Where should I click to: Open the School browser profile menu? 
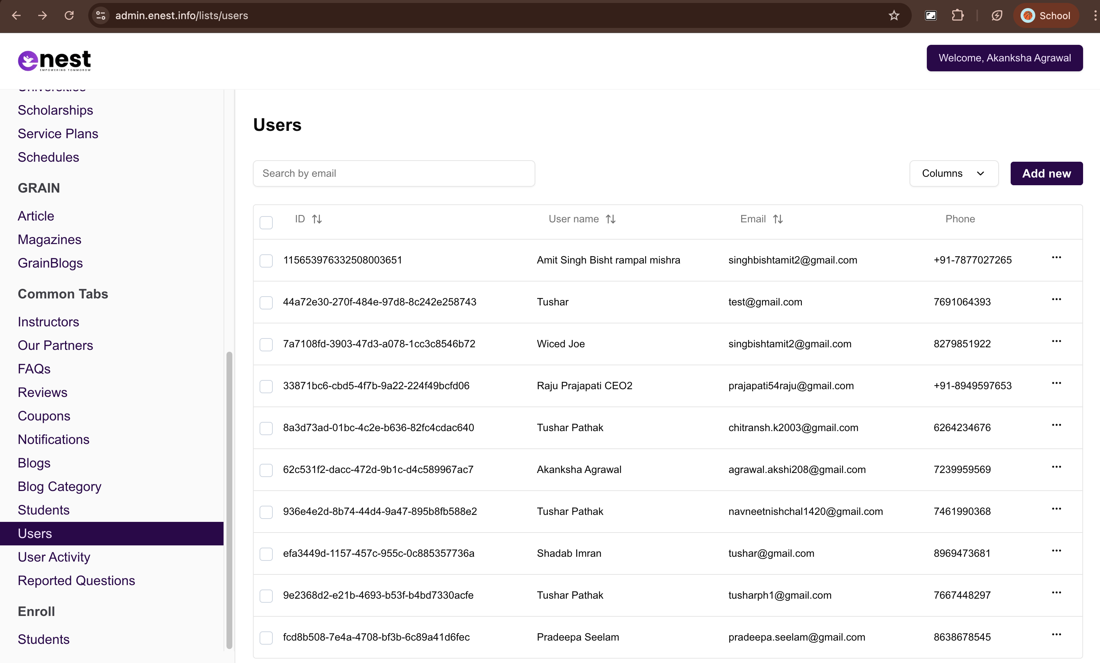point(1046,15)
